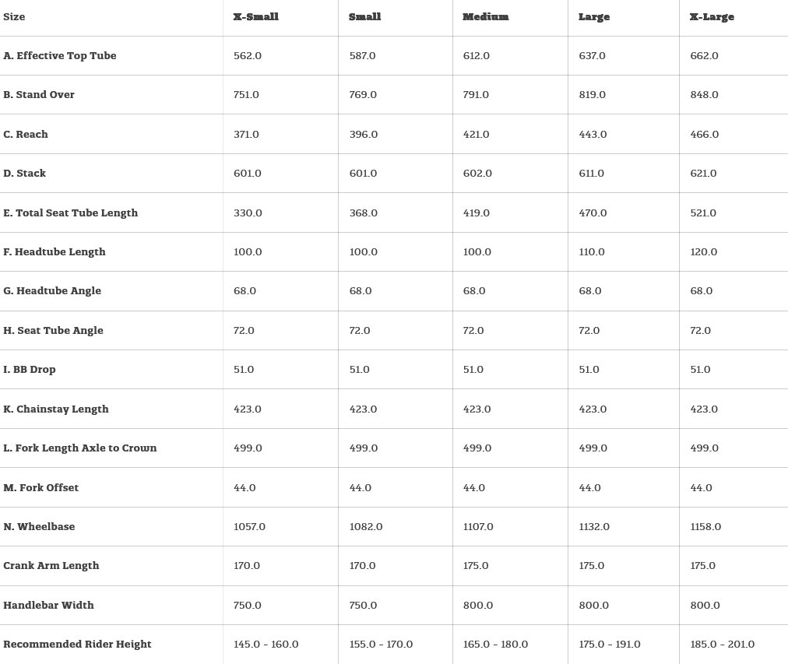Click the 1107.0 wheelbase value for Medium
The height and width of the screenshot is (664, 788).
point(478,527)
